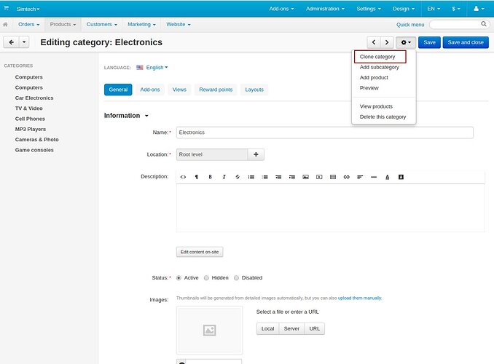This screenshot has width=494, height=364.
Task: Open the Settings dropdown menu
Action: pos(369,9)
